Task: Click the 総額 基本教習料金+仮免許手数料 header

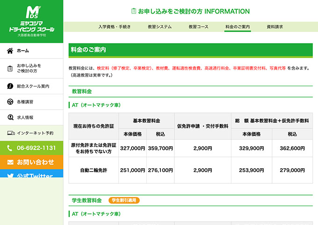Action: click(272, 121)
